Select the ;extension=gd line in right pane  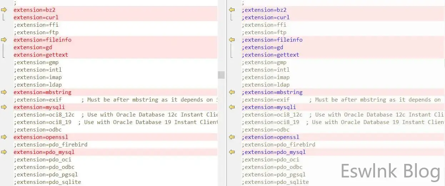click(x=262, y=47)
